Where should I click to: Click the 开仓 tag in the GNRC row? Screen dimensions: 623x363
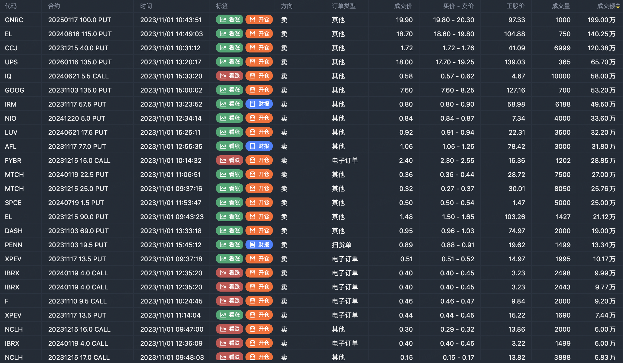click(259, 20)
